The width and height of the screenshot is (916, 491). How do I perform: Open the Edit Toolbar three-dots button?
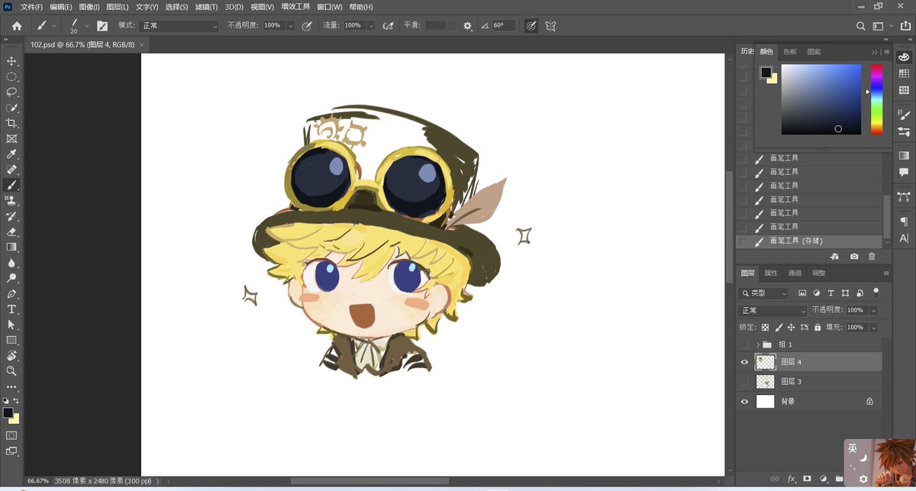tap(11, 387)
